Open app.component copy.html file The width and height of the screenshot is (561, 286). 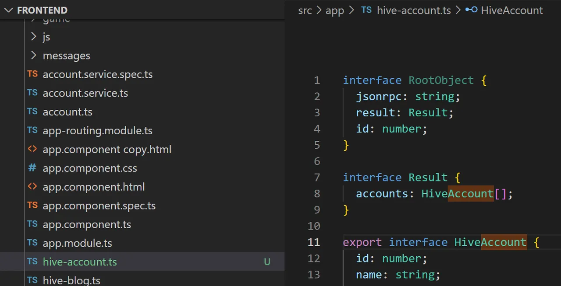click(x=107, y=150)
